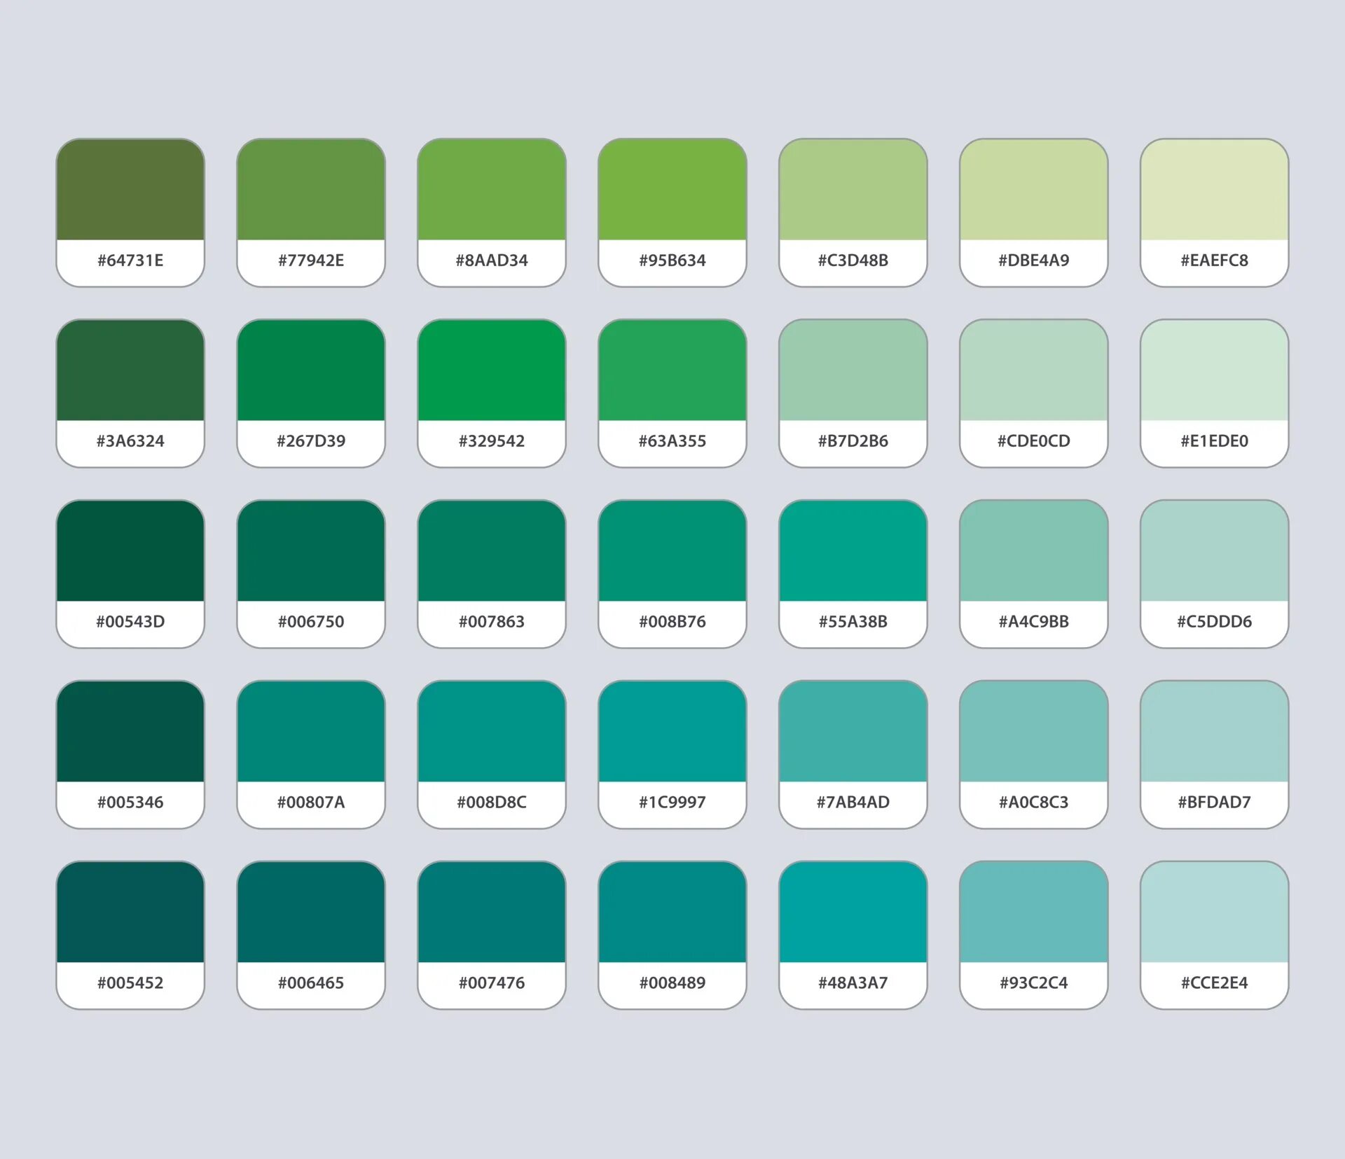Image resolution: width=1345 pixels, height=1159 pixels.
Task: Click the #329542 bright green swatch
Action: click(x=491, y=370)
